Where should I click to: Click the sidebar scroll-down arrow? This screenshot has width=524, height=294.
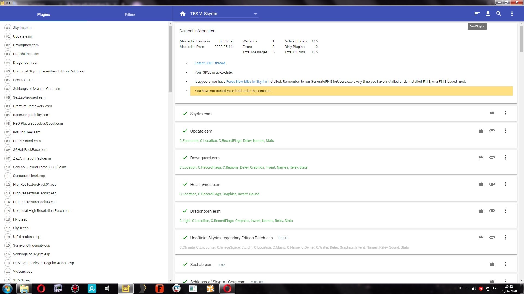pyautogui.click(x=170, y=281)
